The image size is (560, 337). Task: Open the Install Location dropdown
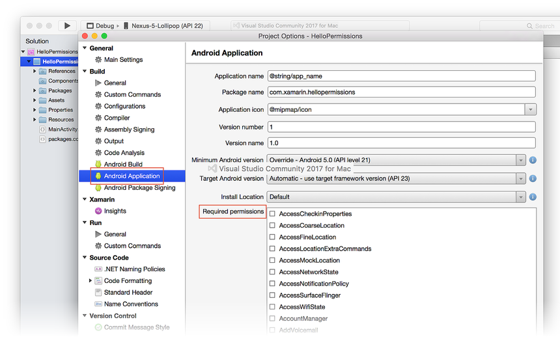click(520, 196)
